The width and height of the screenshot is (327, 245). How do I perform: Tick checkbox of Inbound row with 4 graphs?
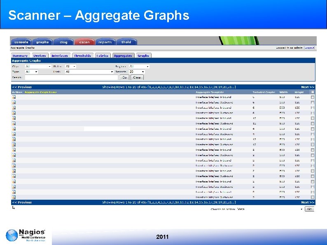point(313,129)
